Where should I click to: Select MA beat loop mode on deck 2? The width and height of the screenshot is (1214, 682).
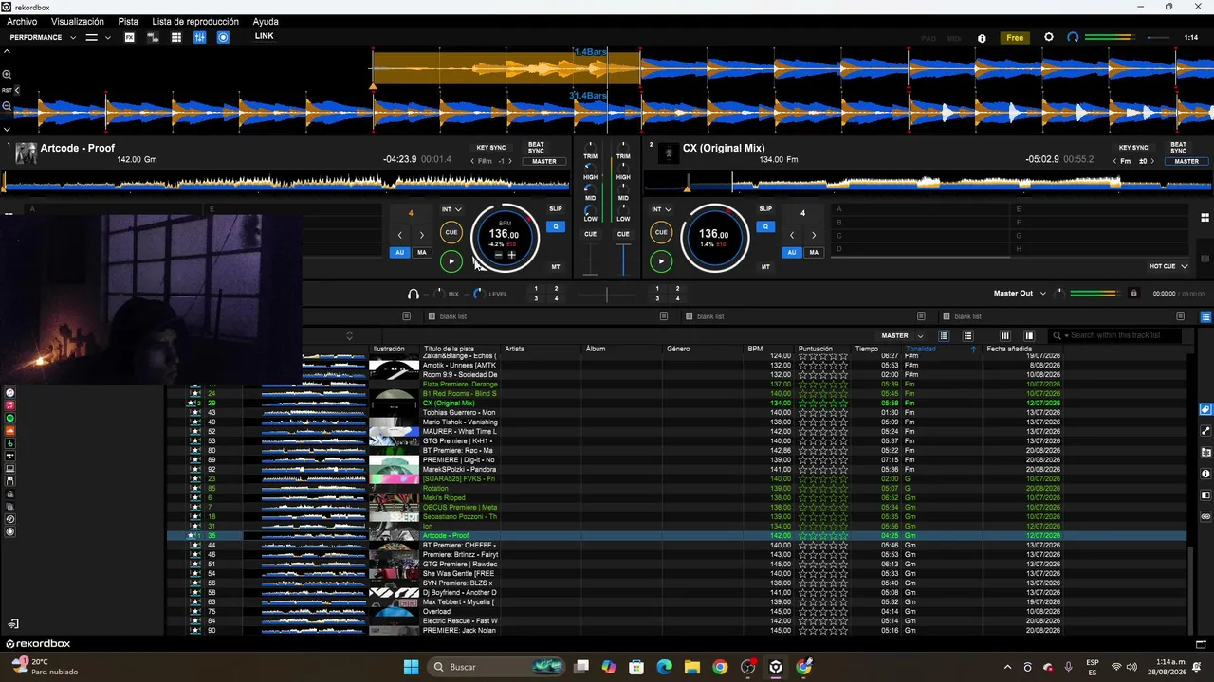[814, 253]
